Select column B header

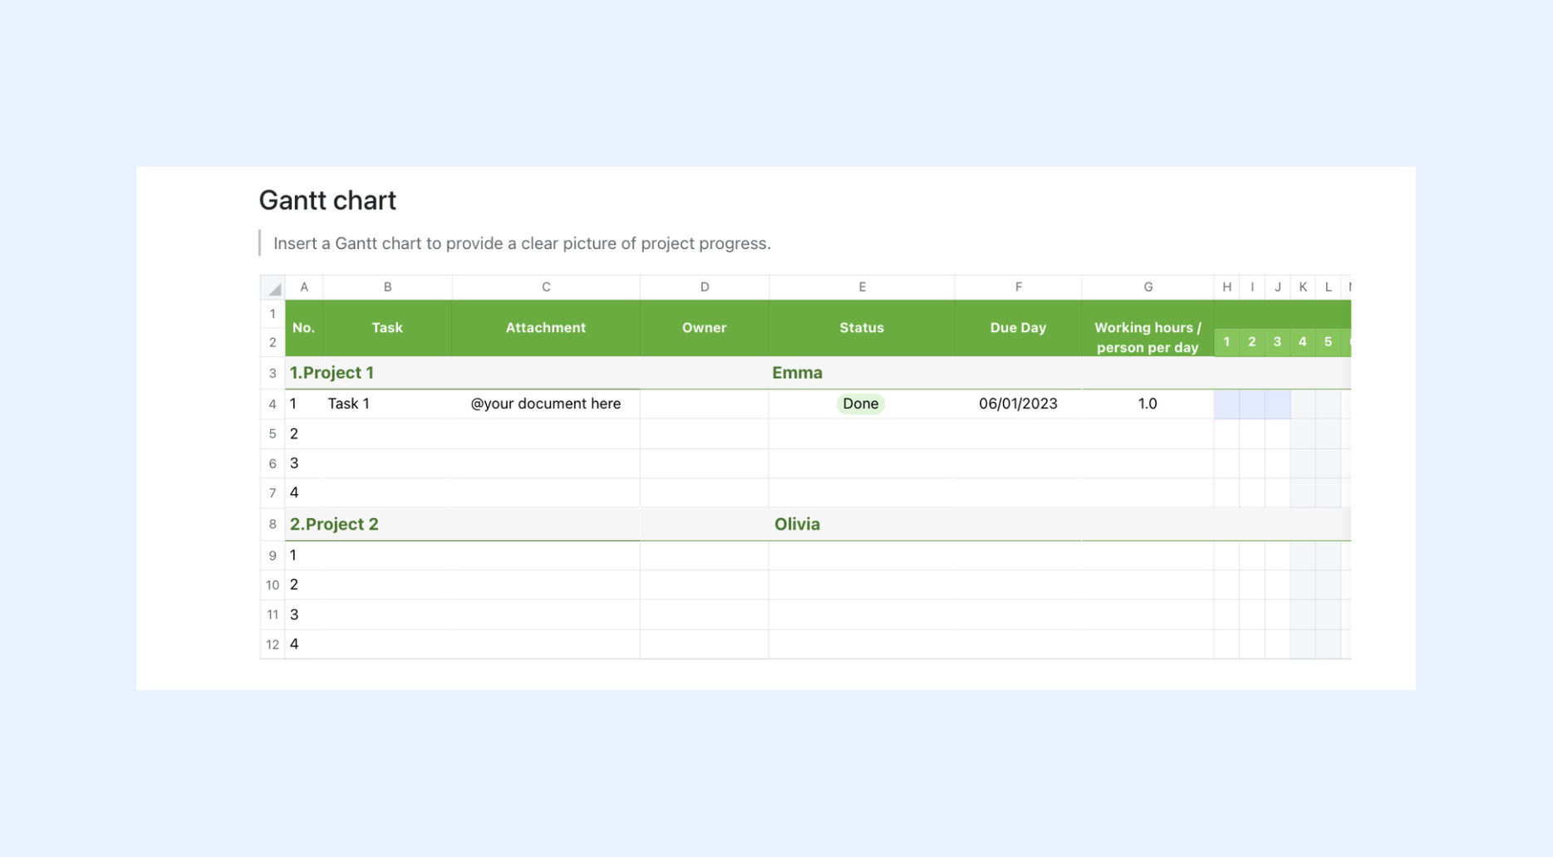pyautogui.click(x=387, y=287)
